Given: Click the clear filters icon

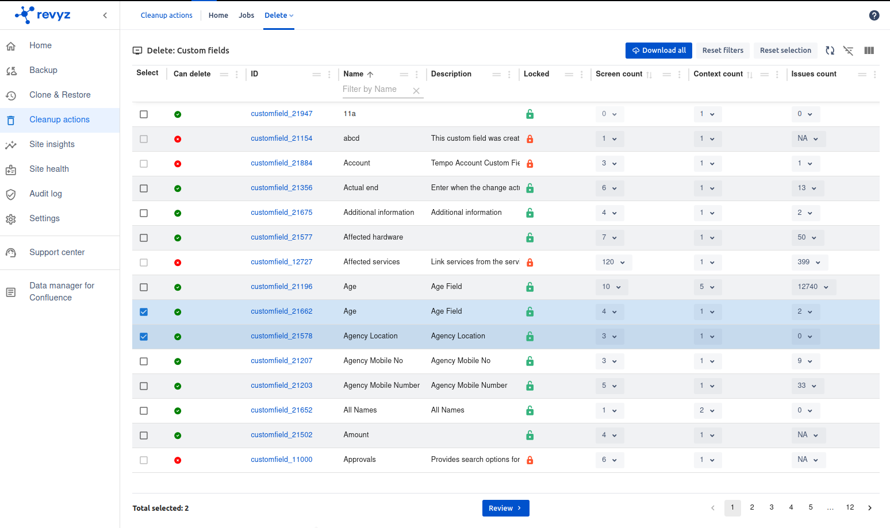Looking at the screenshot, I should pos(848,51).
